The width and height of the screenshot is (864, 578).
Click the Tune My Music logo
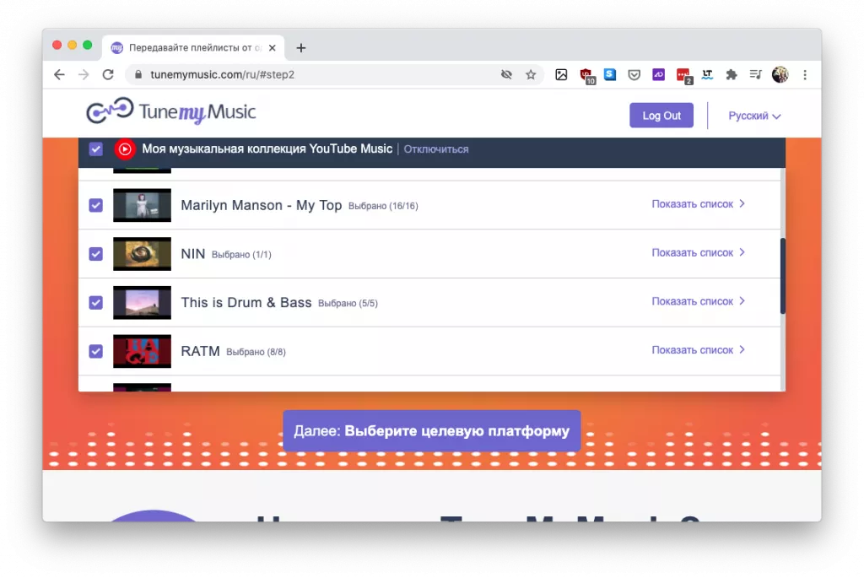170,112
